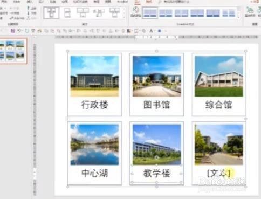Viewport: 261px width, 199px height.
Task: Select the 中心湖 lake picture
Action: pos(95,145)
